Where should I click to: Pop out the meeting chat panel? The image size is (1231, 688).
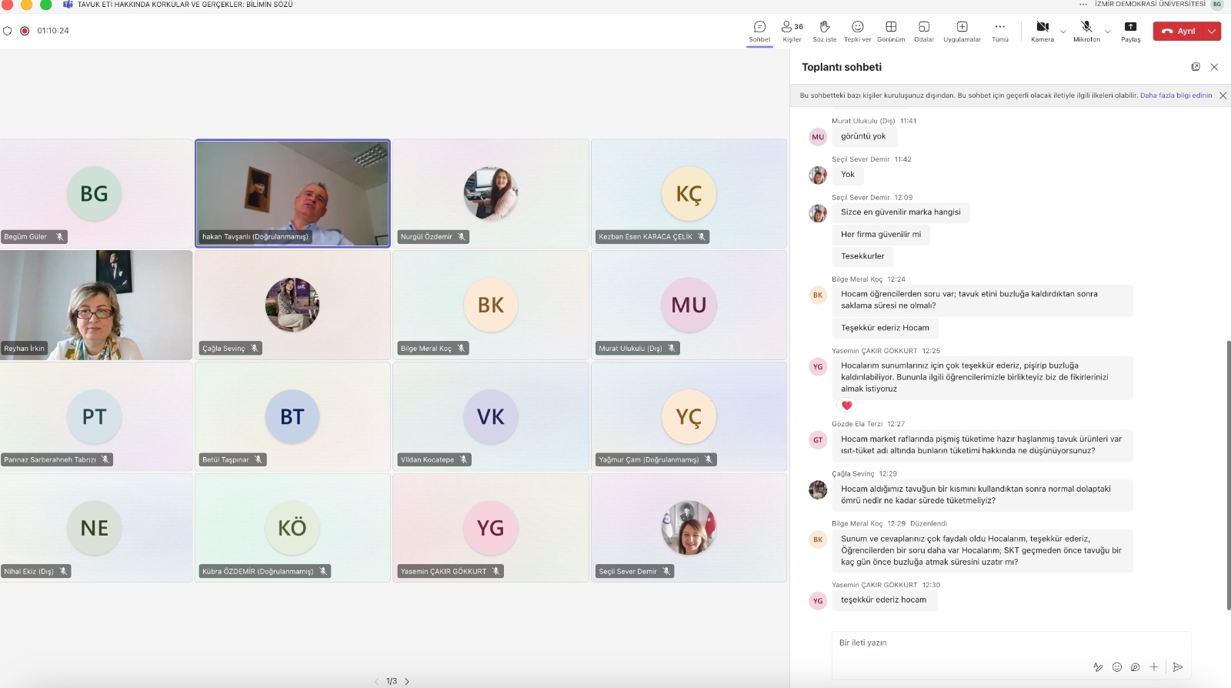(1196, 67)
